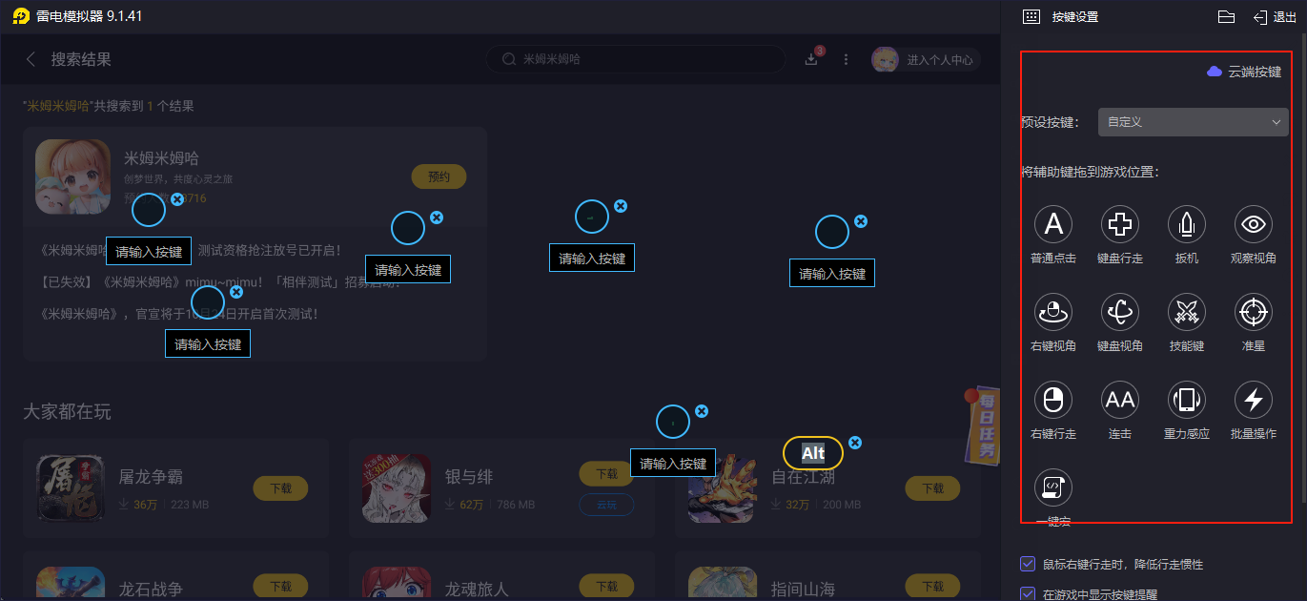Expand the 预设按键 dropdown showing 自定义
1307x601 pixels.
1194,122
